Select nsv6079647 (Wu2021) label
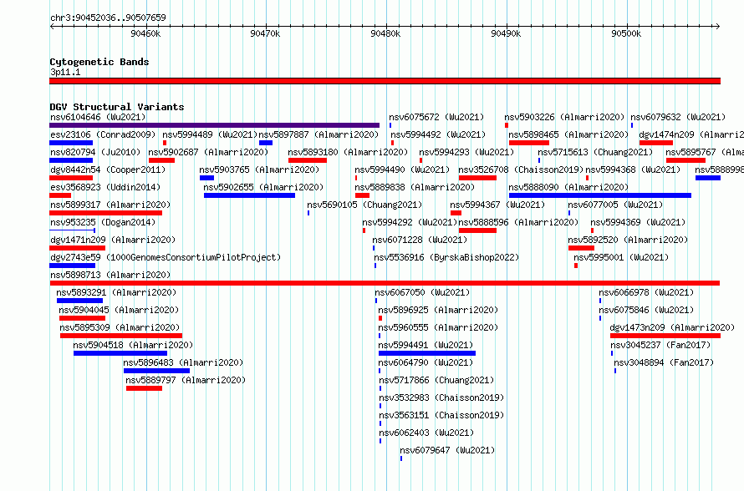744x491 pixels. tap(447, 450)
